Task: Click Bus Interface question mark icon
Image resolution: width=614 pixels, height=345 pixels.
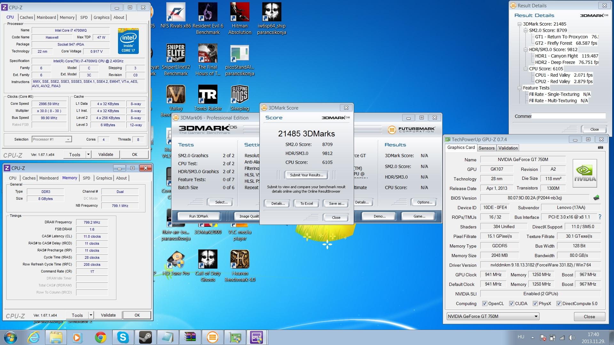Action: 600,217
